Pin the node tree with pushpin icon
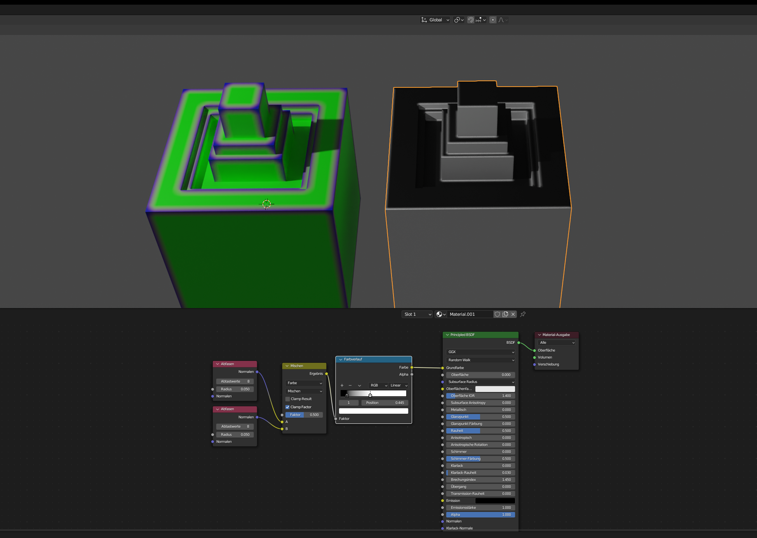757x538 pixels. click(523, 314)
